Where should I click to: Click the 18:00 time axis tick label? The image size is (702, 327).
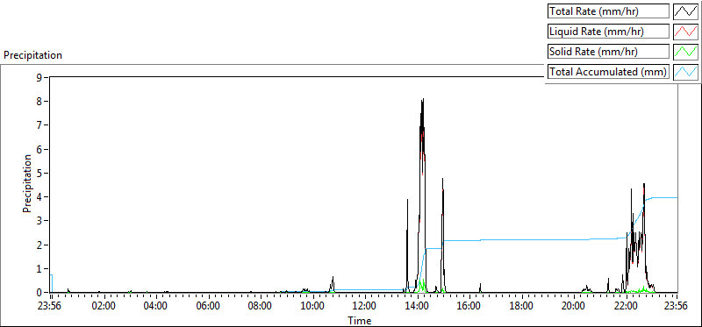521,307
